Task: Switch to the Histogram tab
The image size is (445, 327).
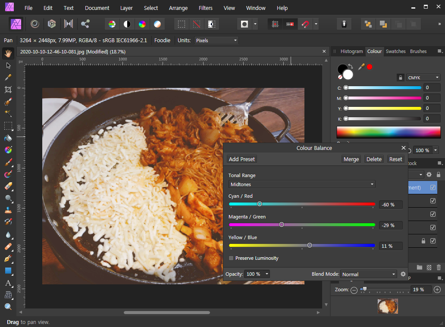Action: 351,51
